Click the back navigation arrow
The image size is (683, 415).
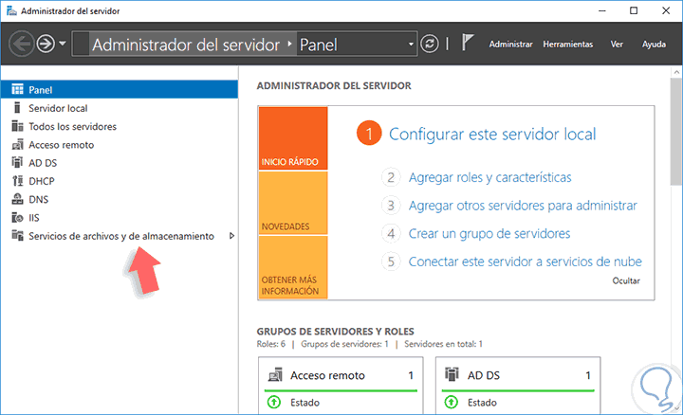pos(21,44)
